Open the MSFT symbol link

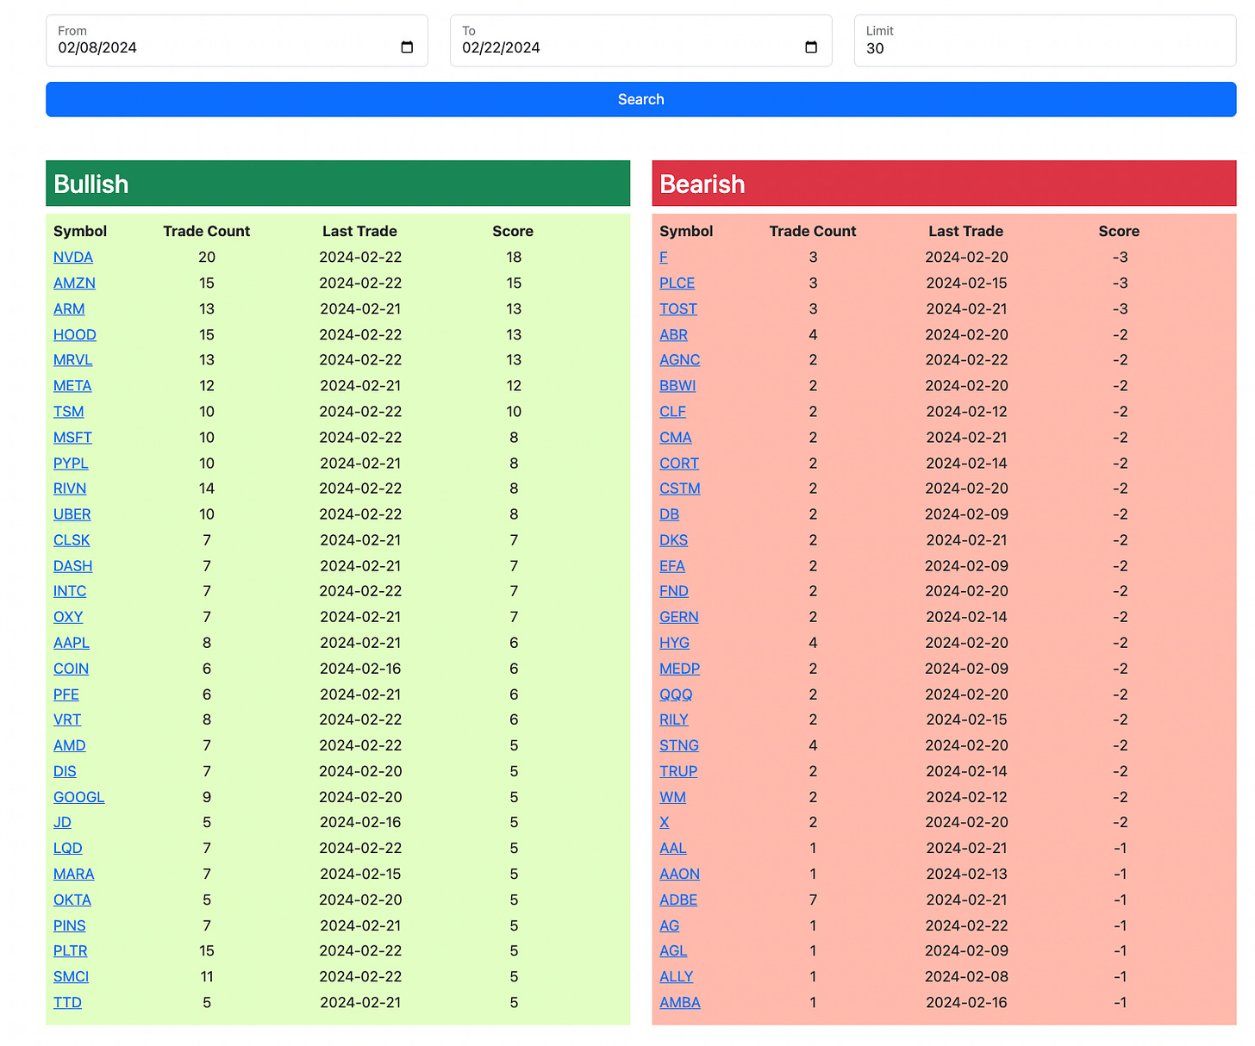click(x=72, y=438)
